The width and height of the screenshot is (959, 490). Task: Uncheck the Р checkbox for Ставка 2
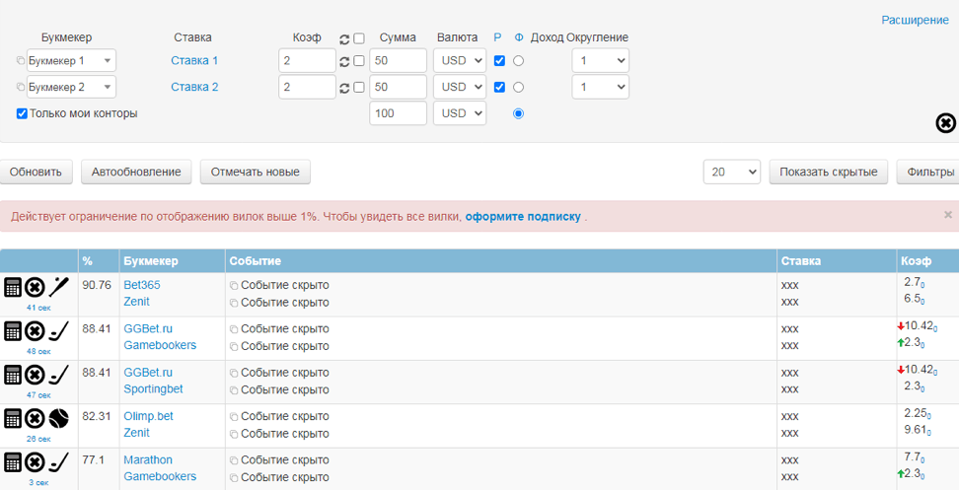click(x=499, y=88)
